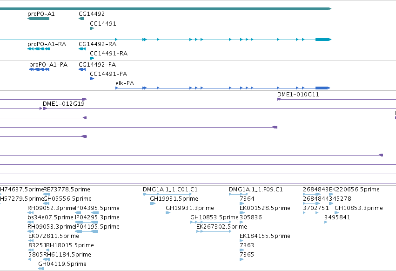The height and width of the screenshot is (271, 396).
Task: Select the EK267302.5prime EST feature
Action: click(214, 231)
